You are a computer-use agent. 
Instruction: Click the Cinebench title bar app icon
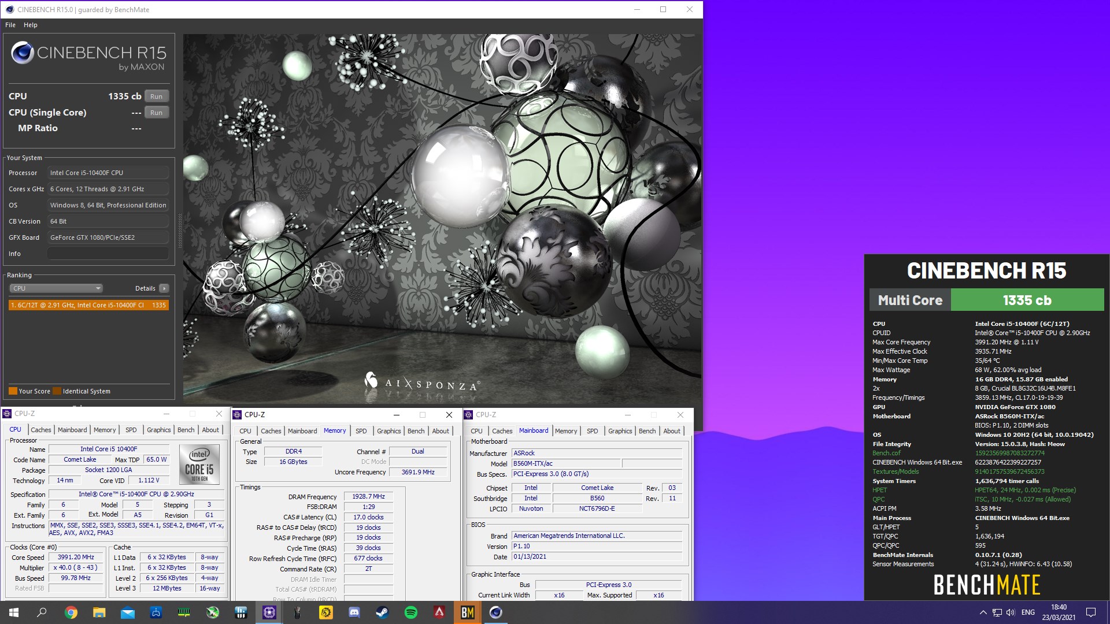click(x=9, y=9)
